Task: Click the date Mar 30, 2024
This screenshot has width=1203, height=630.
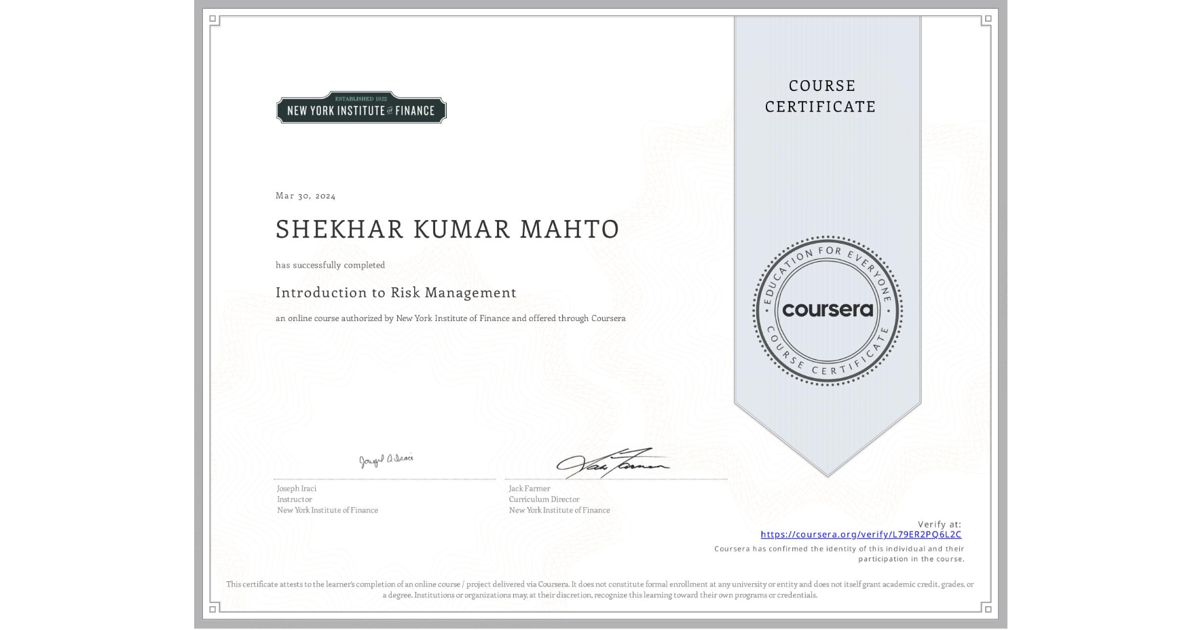Action: click(x=306, y=196)
